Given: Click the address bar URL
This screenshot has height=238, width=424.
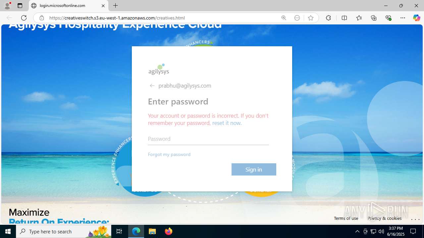Looking at the screenshot, I should click(117, 18).
